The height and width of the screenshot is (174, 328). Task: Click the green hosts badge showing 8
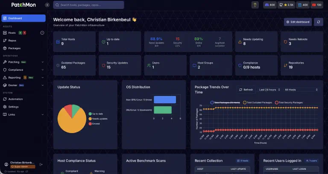coord(20,33)
